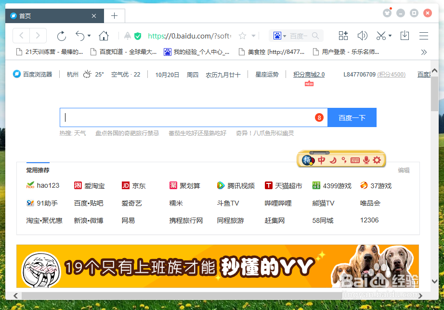Screen dimensions: 444x310
Task: Expand overflow bookmarks with the double chevron
Action: coord(424,52)
